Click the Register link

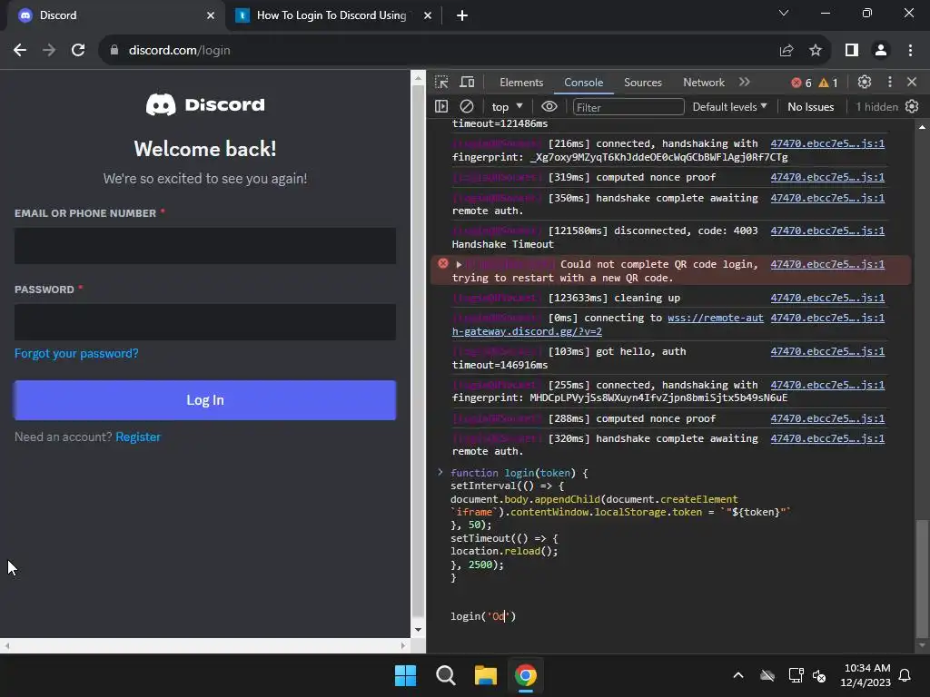pos(138,437)
